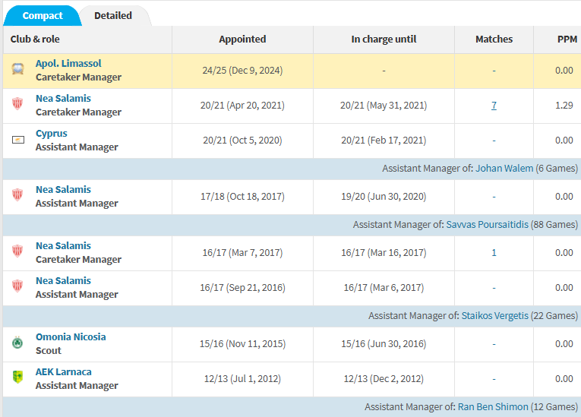Click the 1.29 PPM value
Screen dimensions: 581x417
[x=564, y=106]
